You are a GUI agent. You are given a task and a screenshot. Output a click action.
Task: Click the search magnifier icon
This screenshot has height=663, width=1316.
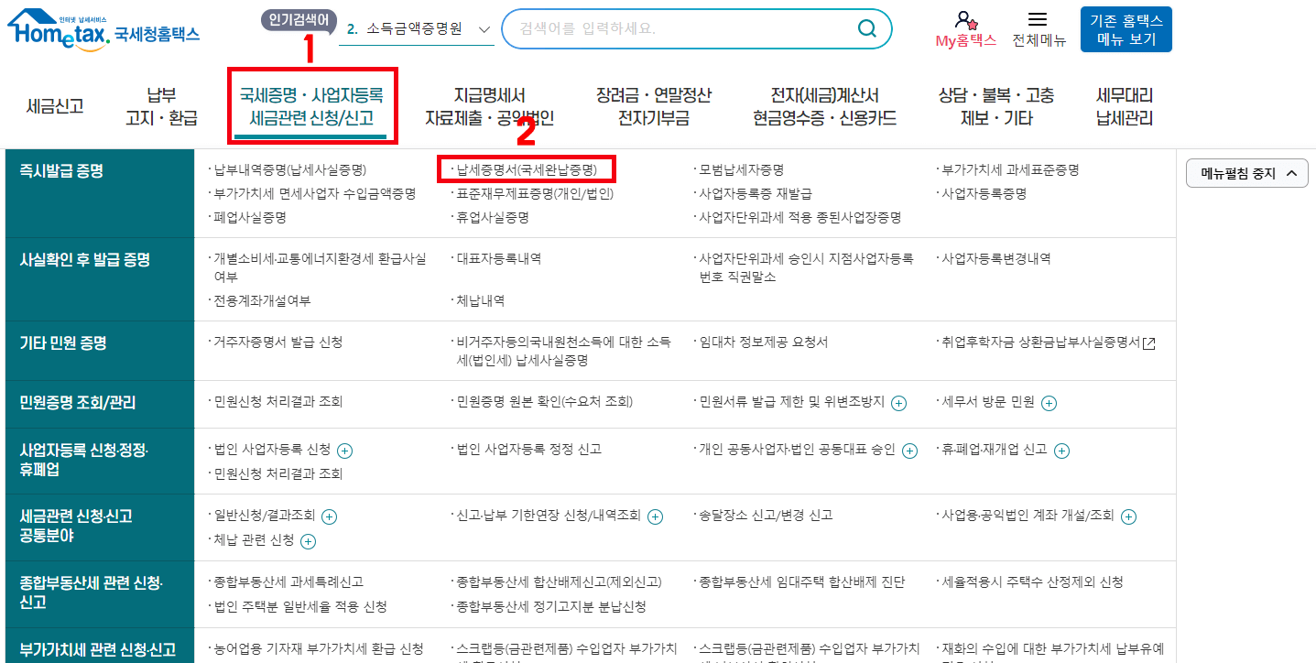[866, 28]
